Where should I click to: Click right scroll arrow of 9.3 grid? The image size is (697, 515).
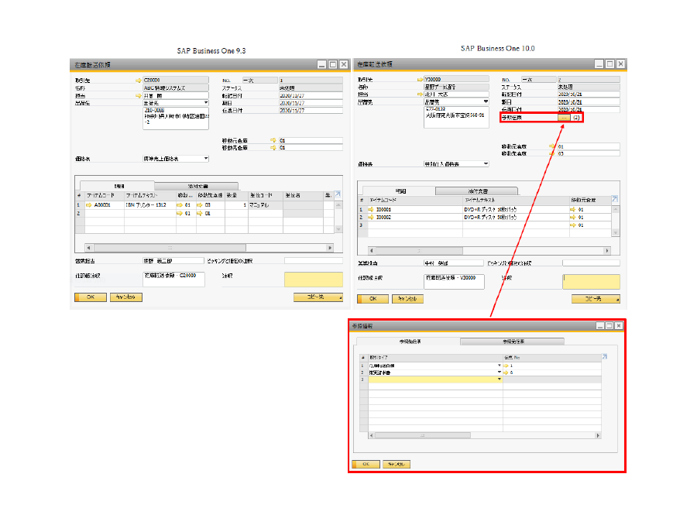tap(330, 248)
